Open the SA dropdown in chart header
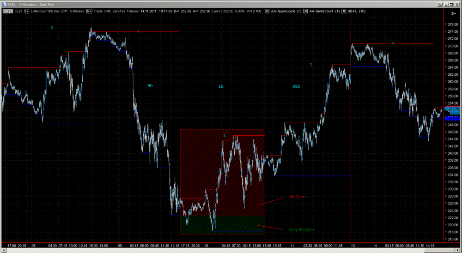The width and height of the screenshot is (462, 253). pyautogui.click(x=8, y=11)
